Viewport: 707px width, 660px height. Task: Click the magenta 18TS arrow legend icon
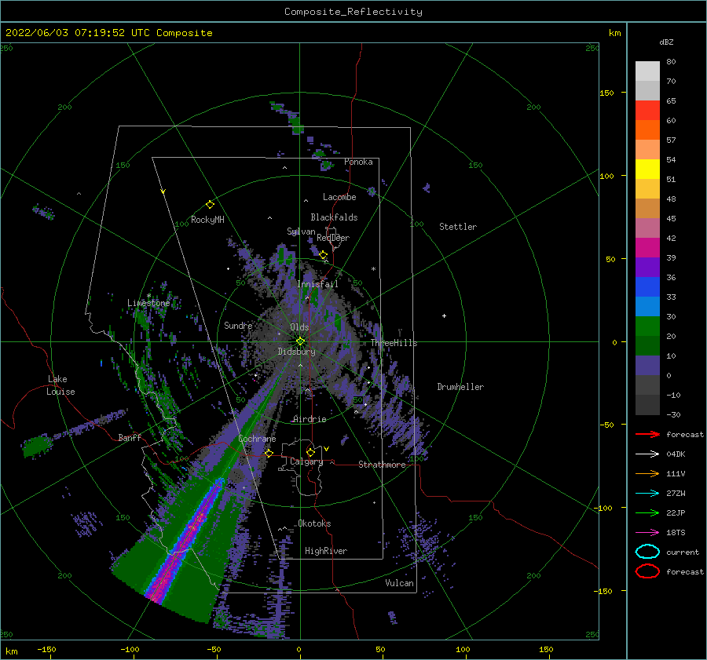[647, 533]
